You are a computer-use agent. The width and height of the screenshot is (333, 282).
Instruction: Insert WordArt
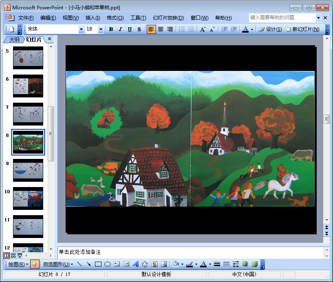pos(135,264)
